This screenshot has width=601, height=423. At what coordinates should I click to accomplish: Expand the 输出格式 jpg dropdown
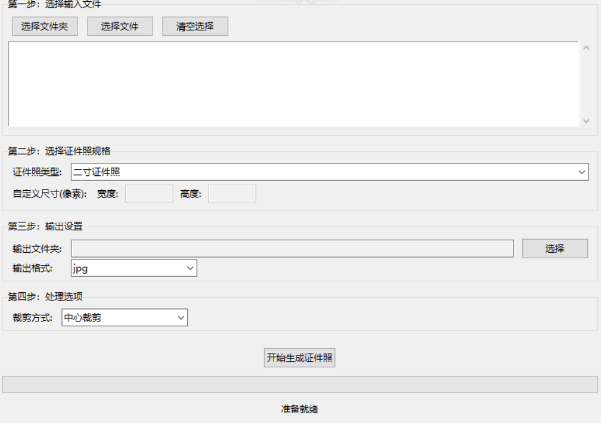point(134,268)
